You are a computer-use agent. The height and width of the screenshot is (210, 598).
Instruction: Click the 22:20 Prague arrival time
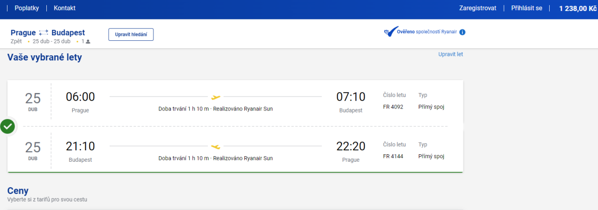click(x=351, y=146)
